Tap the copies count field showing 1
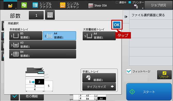This screenshot has width=173, height=101. [x=36, y=15]
